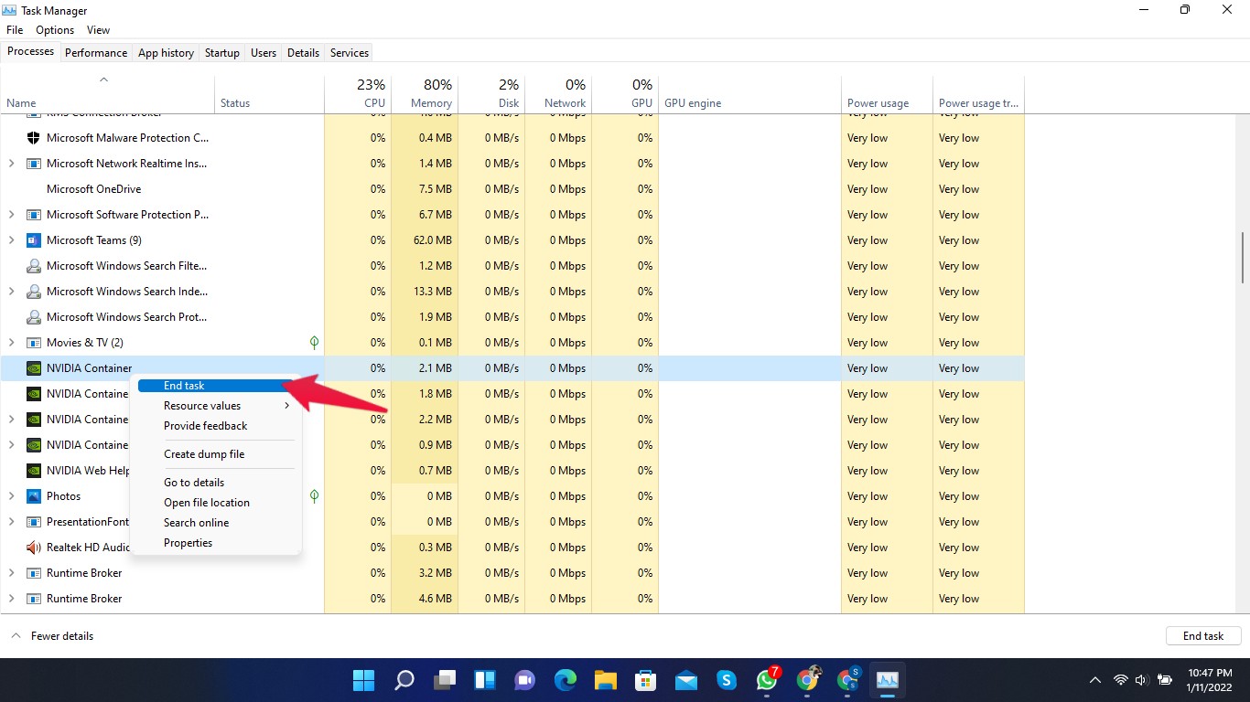
Task: Click the Microsoft Software Protection process icon
Action: point(34,215)
